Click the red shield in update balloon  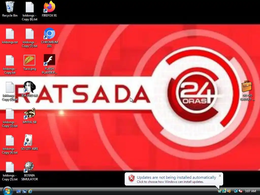tap(131, 178)
